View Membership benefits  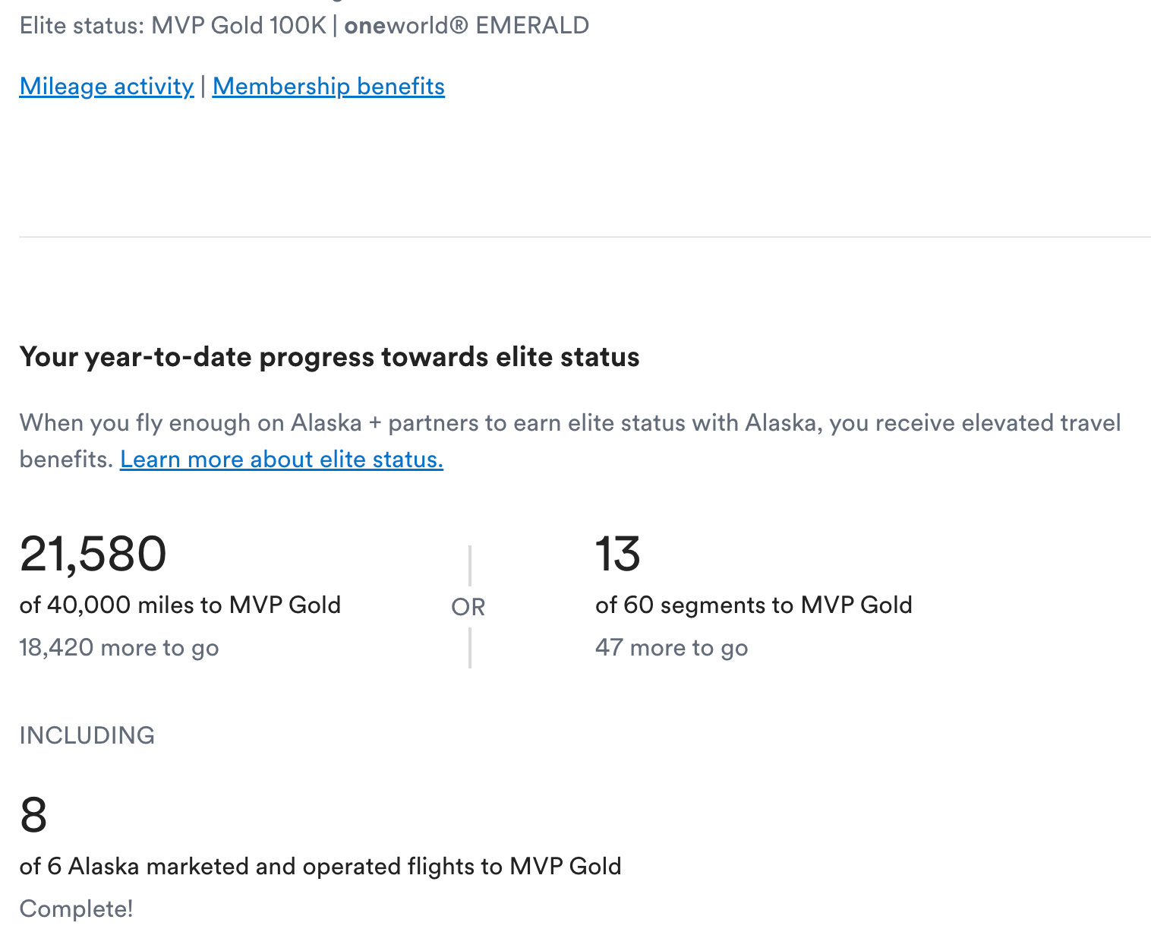328,86
